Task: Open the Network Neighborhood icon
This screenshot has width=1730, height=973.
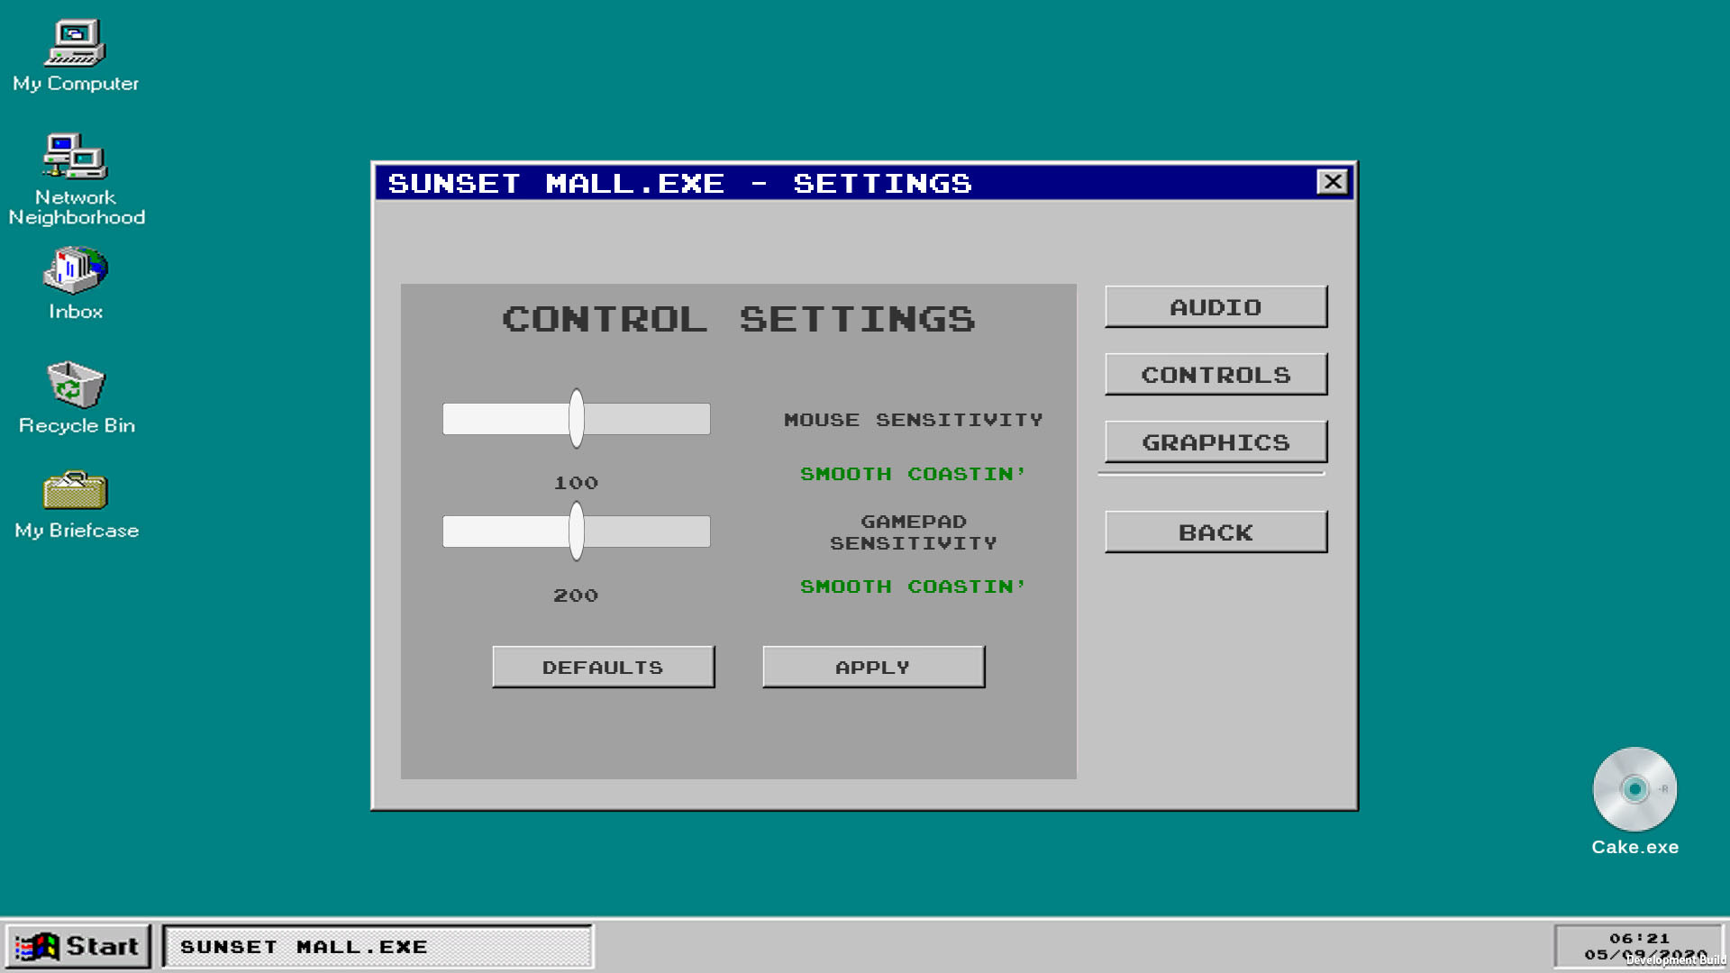Action: (76, 158)
